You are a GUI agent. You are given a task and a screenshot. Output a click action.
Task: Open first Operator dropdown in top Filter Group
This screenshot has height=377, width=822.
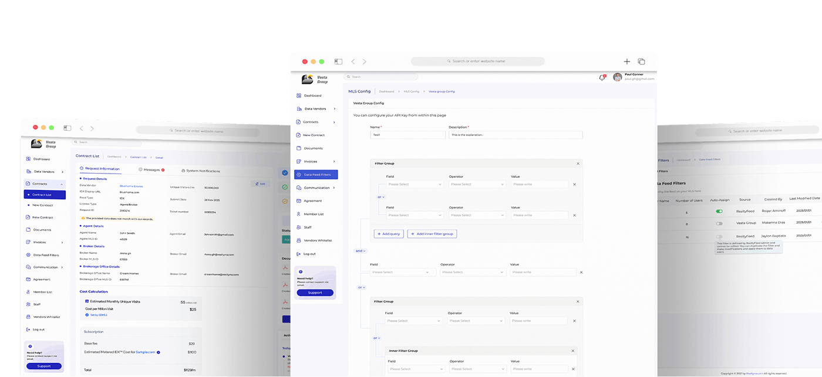(x=477, y=184)
